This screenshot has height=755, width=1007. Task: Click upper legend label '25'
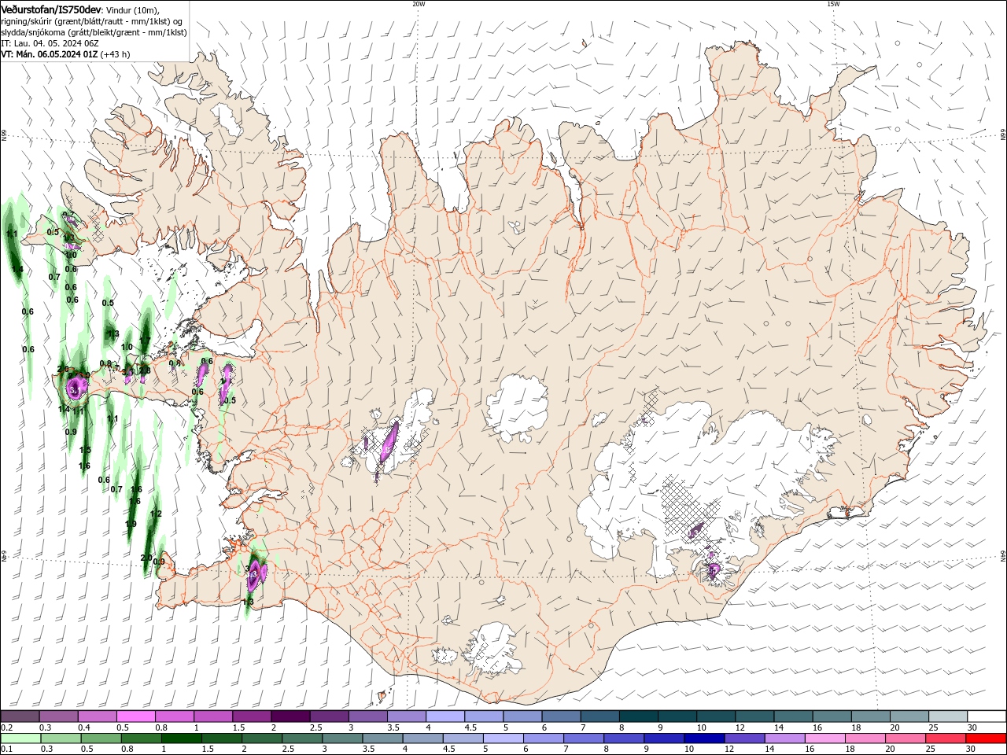point(935,727)
